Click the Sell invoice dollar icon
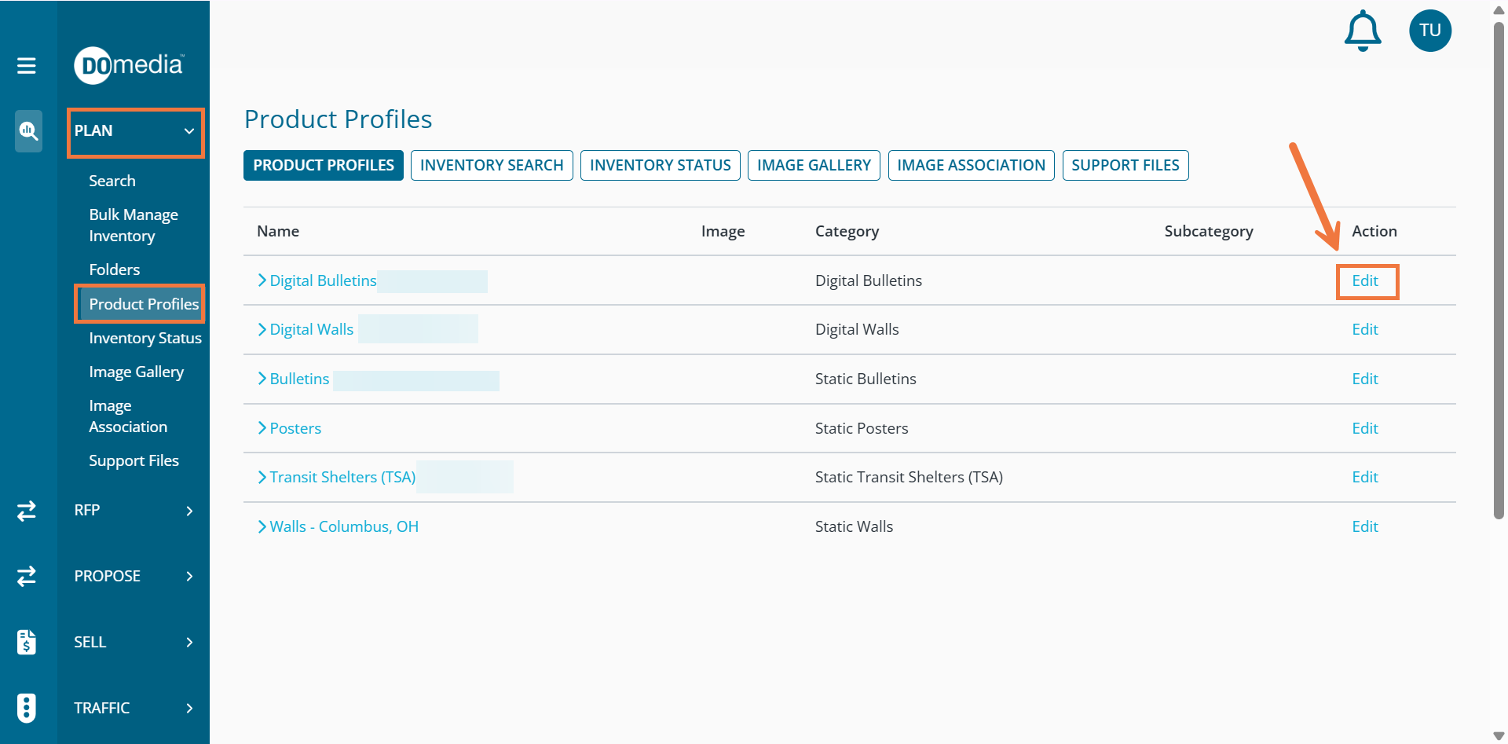Screen dimensions: 1508x744 point(27,642)
